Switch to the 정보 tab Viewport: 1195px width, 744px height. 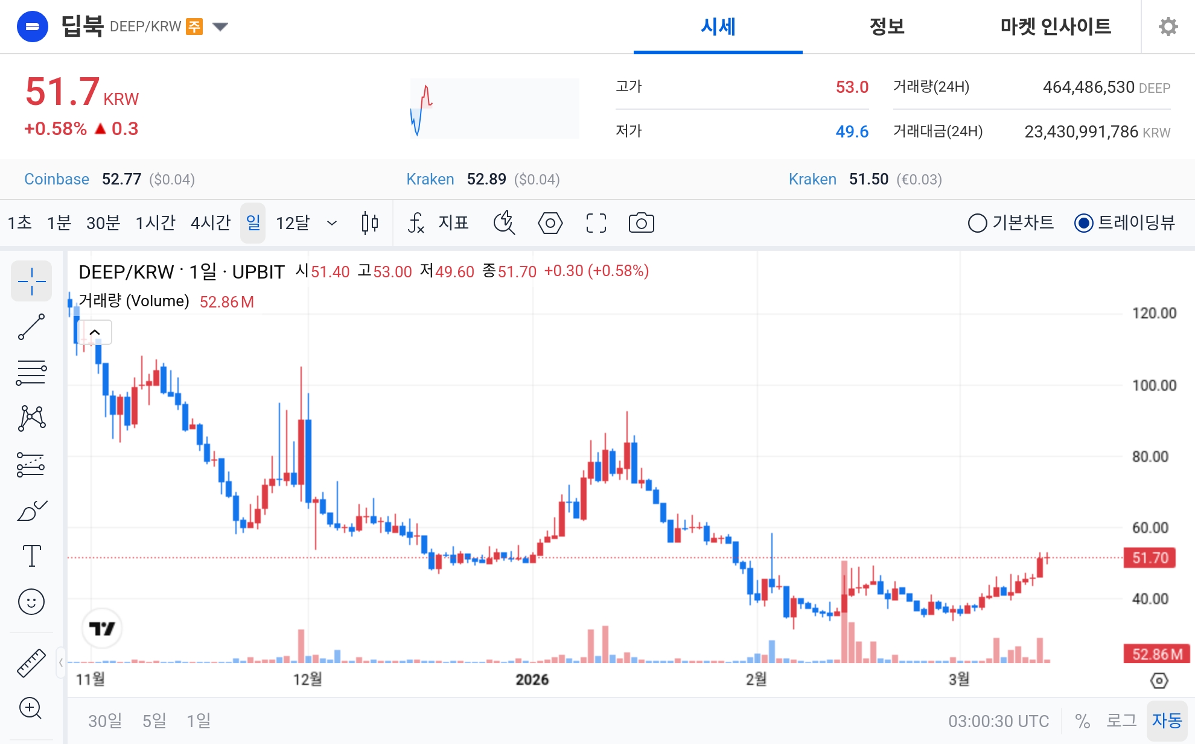click(887, 27)
